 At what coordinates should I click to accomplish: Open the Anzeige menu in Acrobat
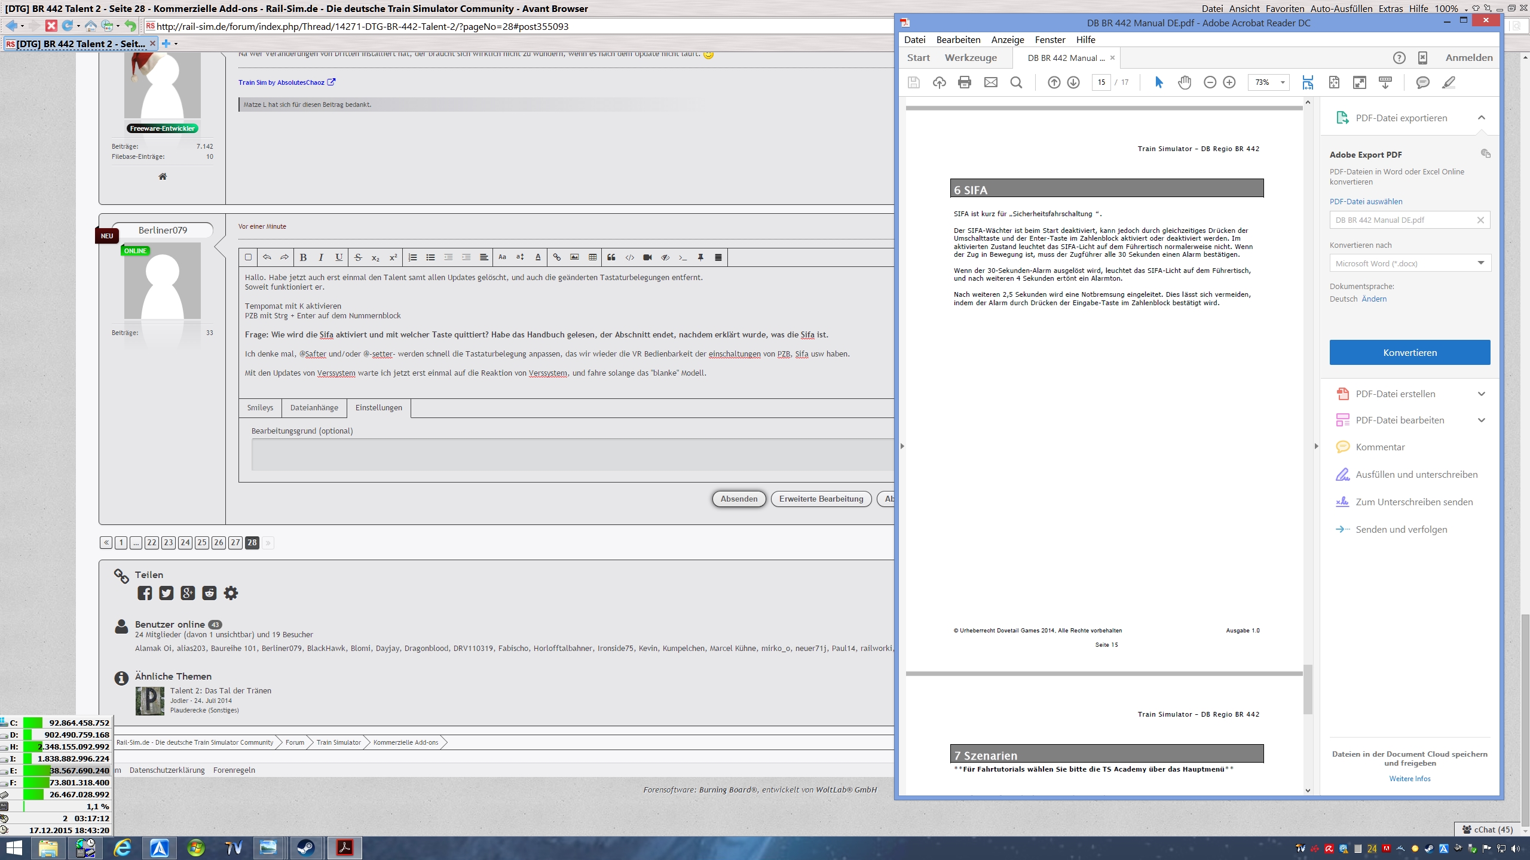pos(1007,39)
